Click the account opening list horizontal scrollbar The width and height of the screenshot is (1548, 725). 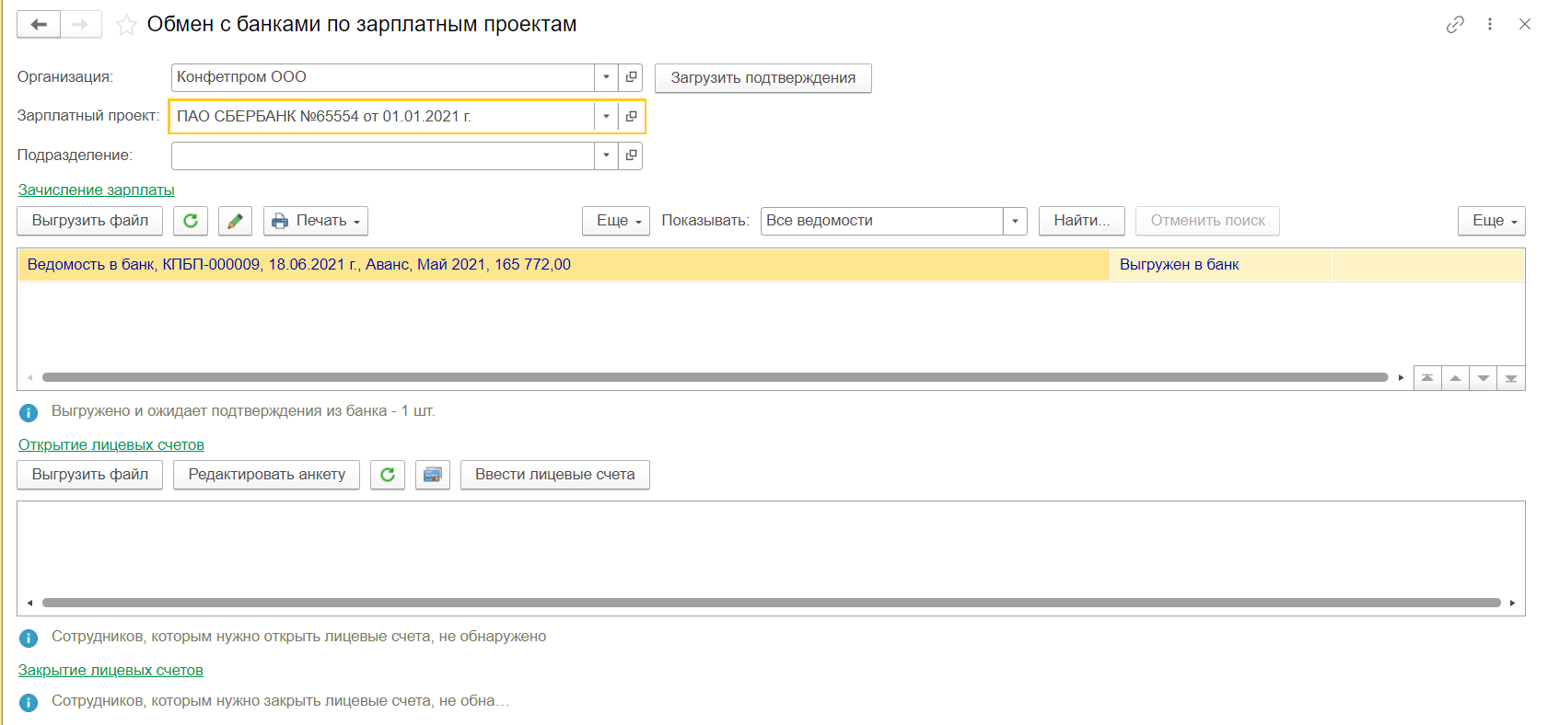point(772,603)
